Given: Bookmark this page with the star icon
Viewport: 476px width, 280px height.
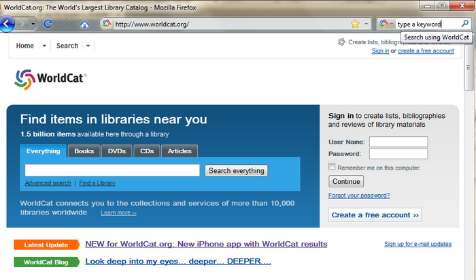Looking at the screenshot, I should 355,24.
